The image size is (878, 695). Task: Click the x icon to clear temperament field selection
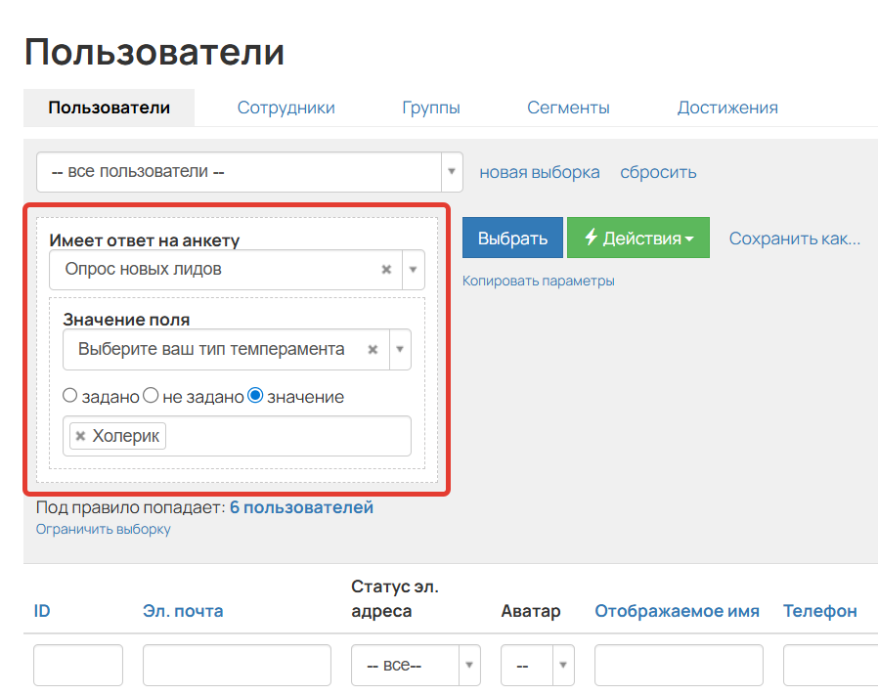pyautogui.click(x=373, y=349)
